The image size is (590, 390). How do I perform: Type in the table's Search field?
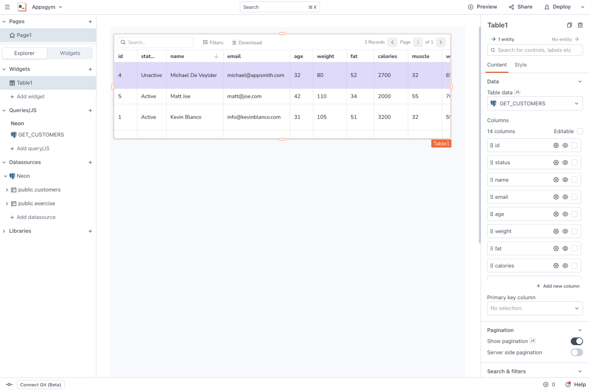coord(156,42)
